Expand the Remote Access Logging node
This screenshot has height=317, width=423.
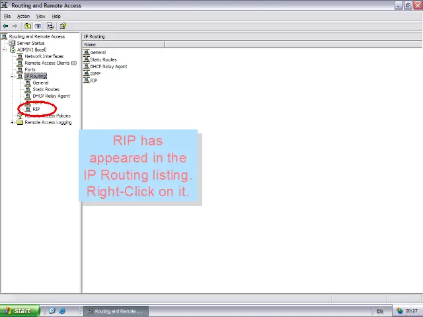coord(13,122)
